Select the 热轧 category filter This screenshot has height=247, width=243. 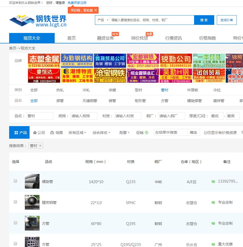[x=60, y=90]
